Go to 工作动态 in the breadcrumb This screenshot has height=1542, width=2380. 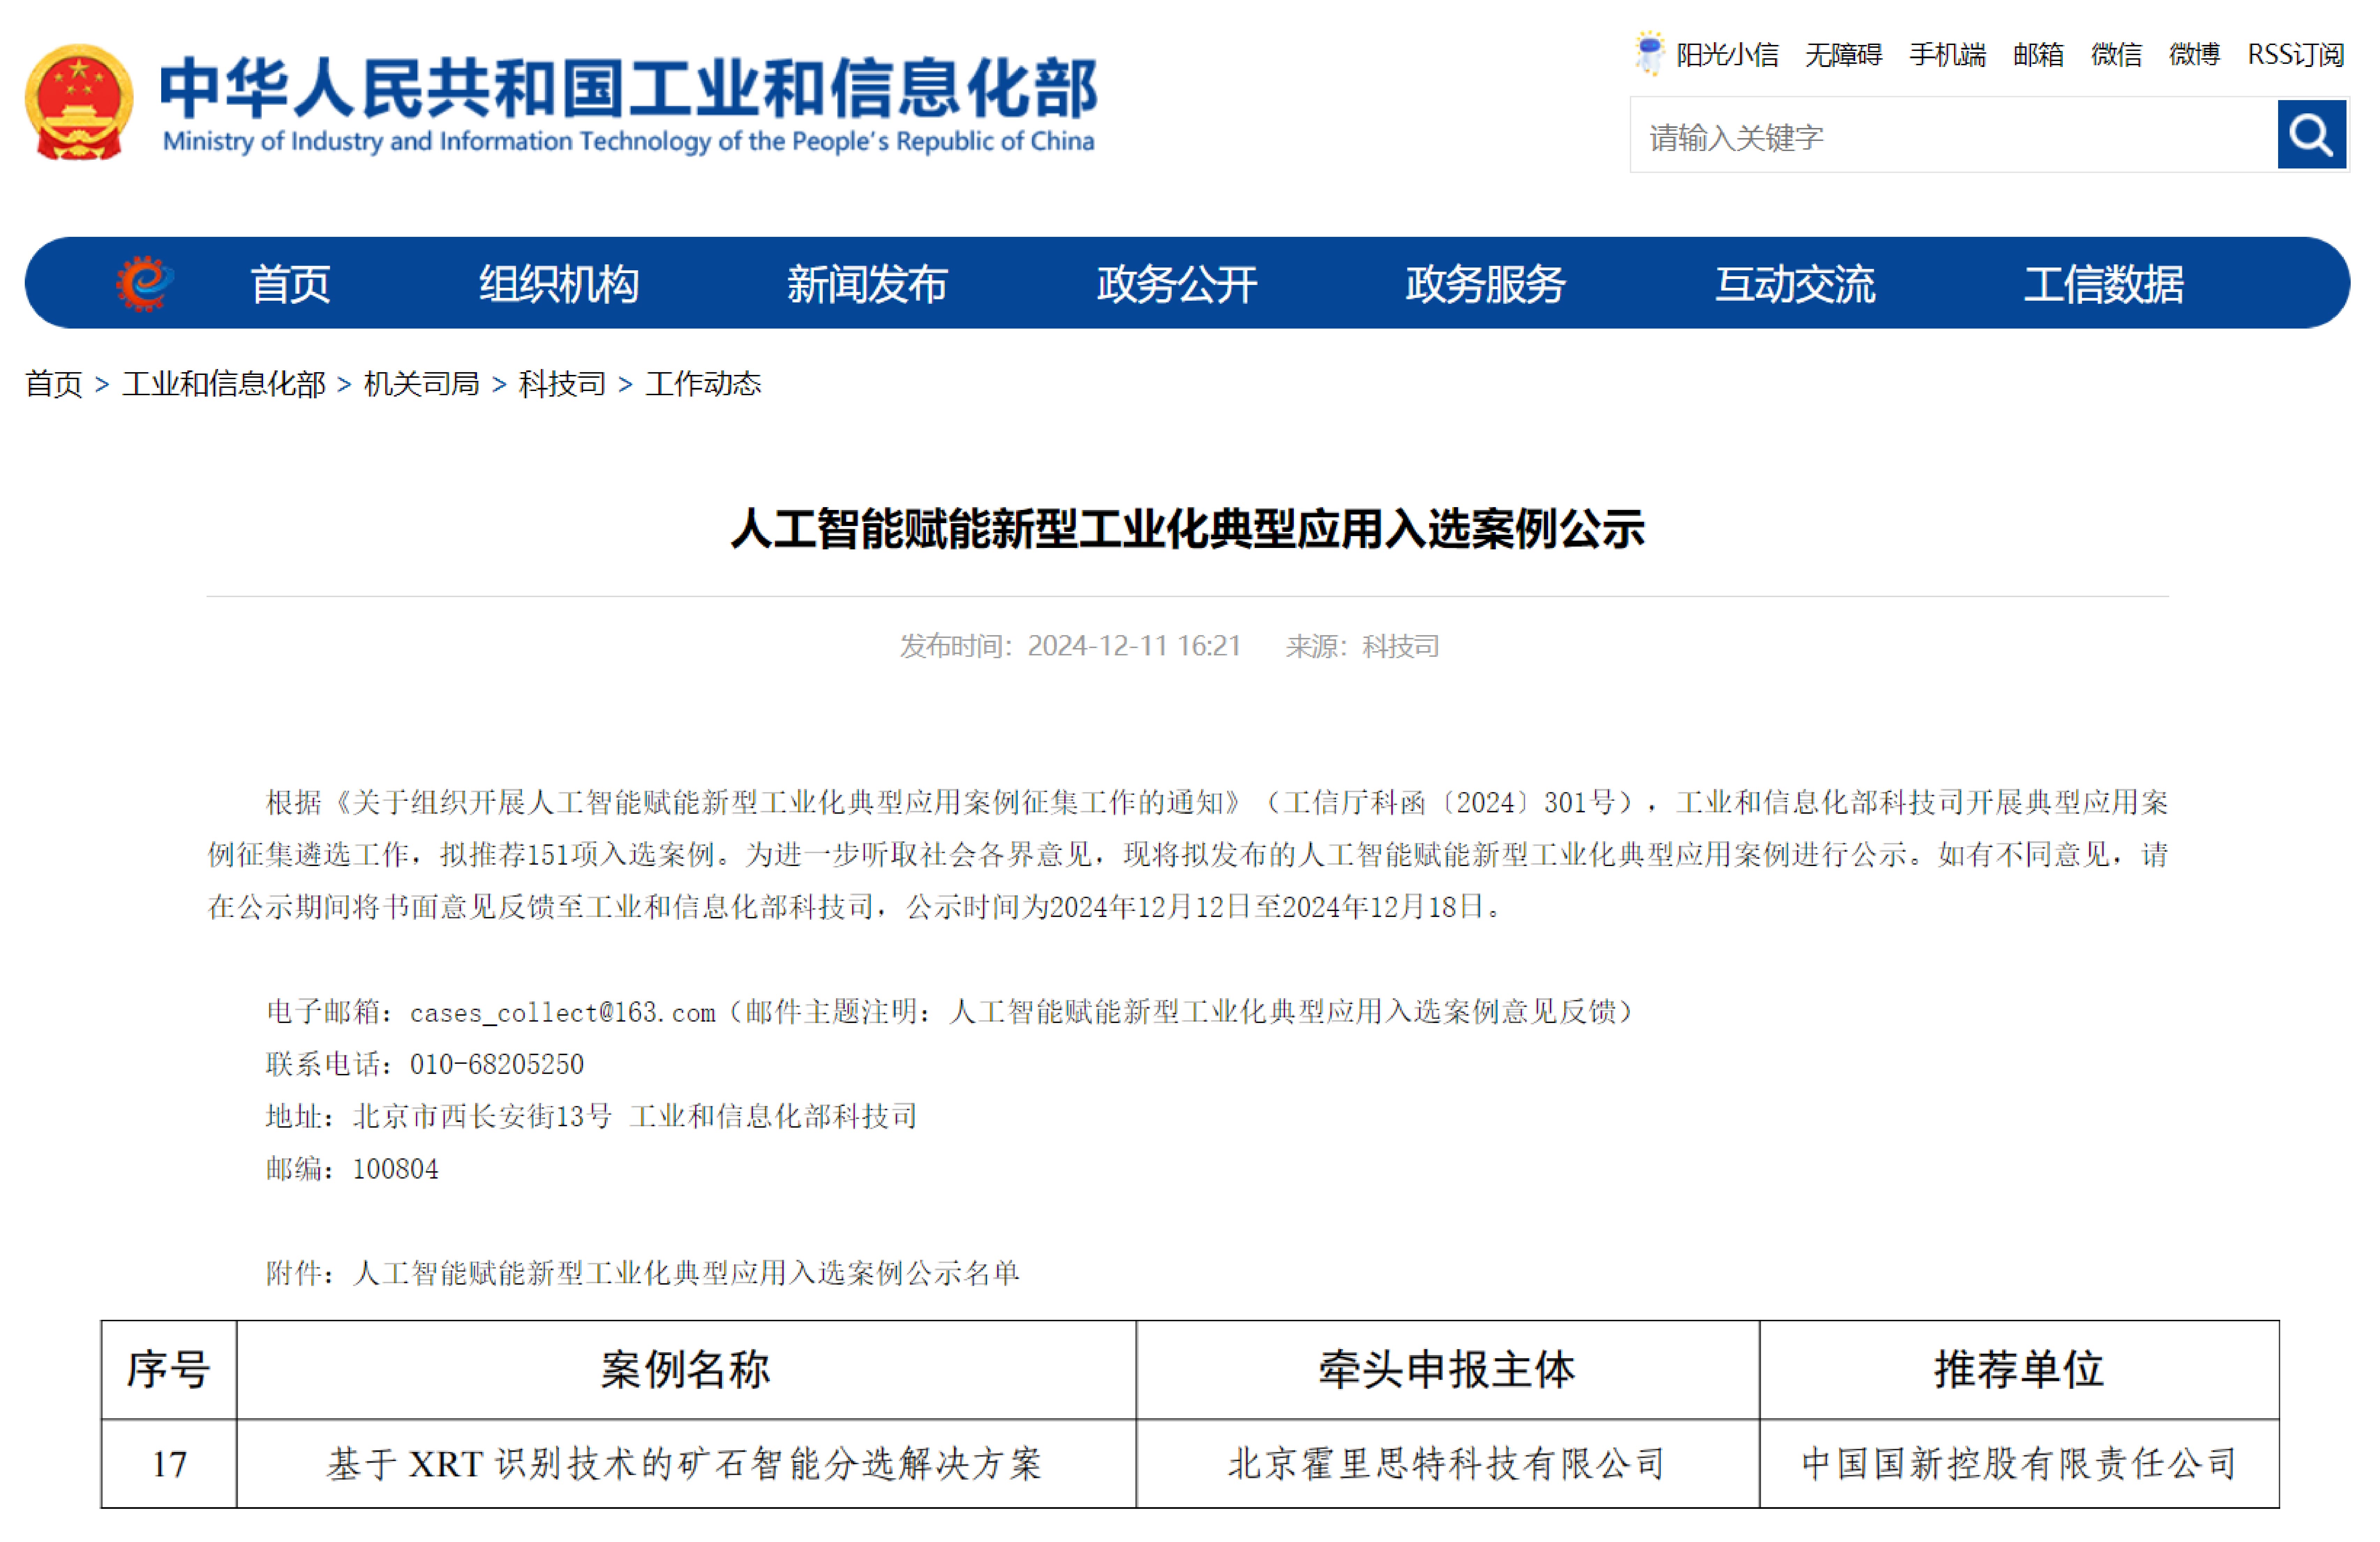coord(703,384)
